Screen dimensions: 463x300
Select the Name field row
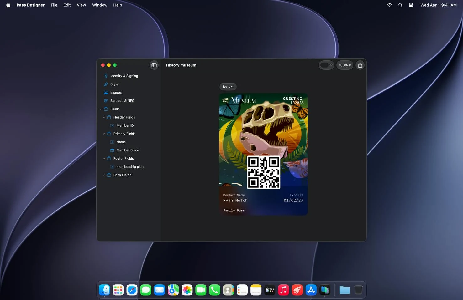pyautogui.click(x=121, y=142)
